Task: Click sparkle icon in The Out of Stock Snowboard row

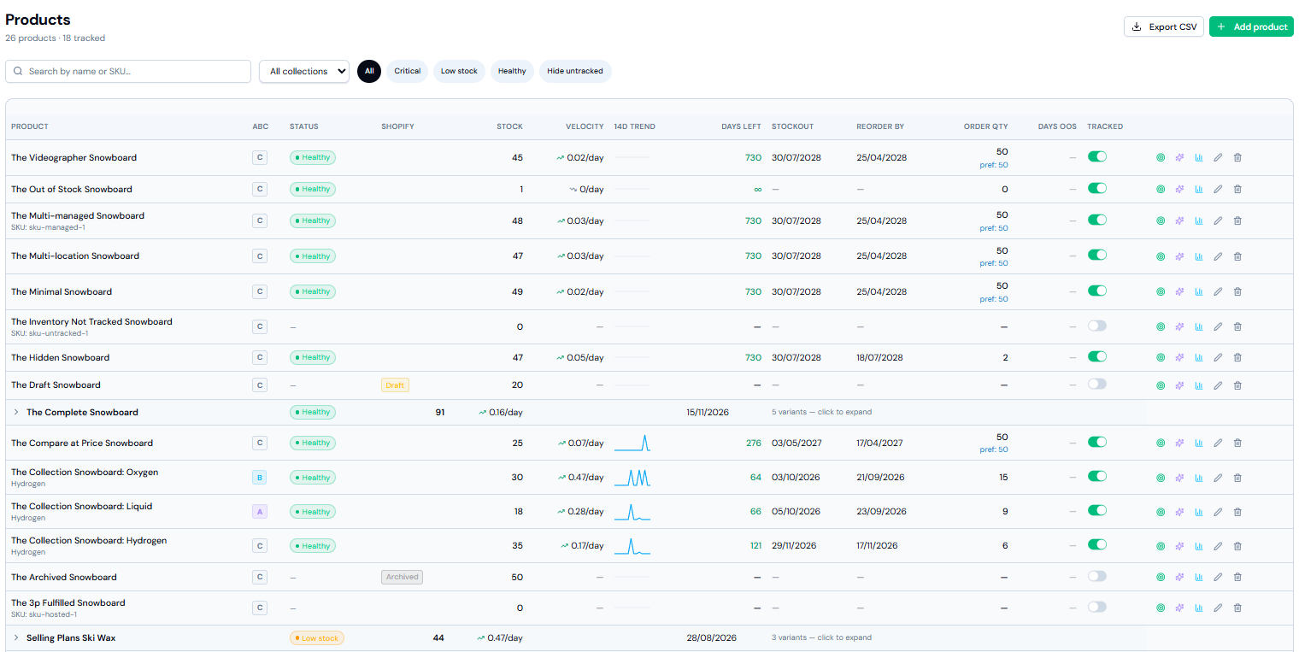Action: pyautogui.click(x=1179, y=189)
